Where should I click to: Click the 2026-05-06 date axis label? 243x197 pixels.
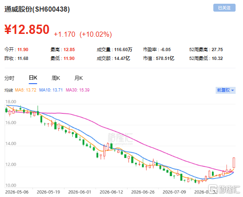(x=17, y=192)
